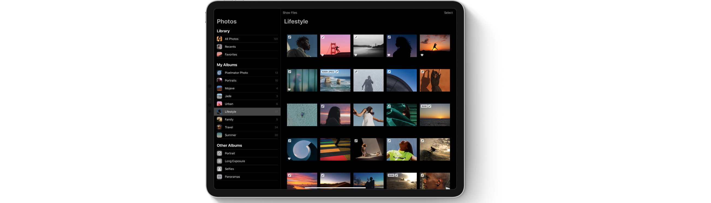Click the heart badge on Golden Gate photo

pyautogui.click(x=322, y=55)
